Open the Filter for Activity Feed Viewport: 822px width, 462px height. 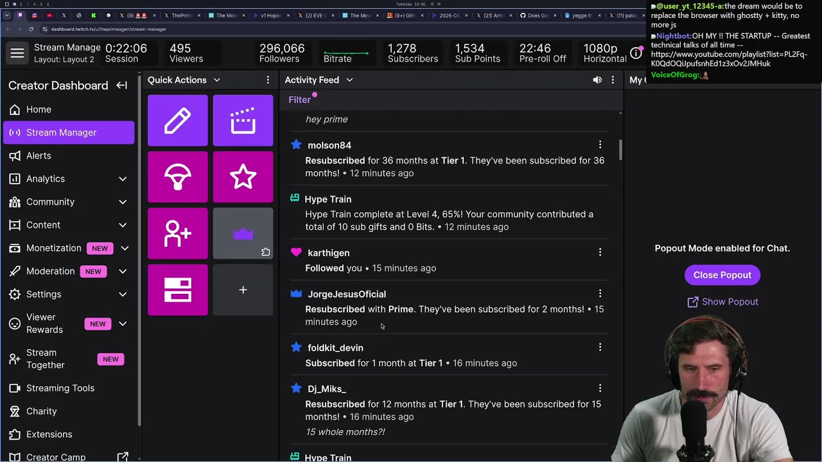pyautogui.click(x=300, y=100)
